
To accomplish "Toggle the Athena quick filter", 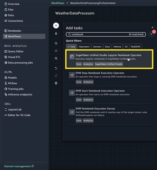I will click(x=117, y=47).
